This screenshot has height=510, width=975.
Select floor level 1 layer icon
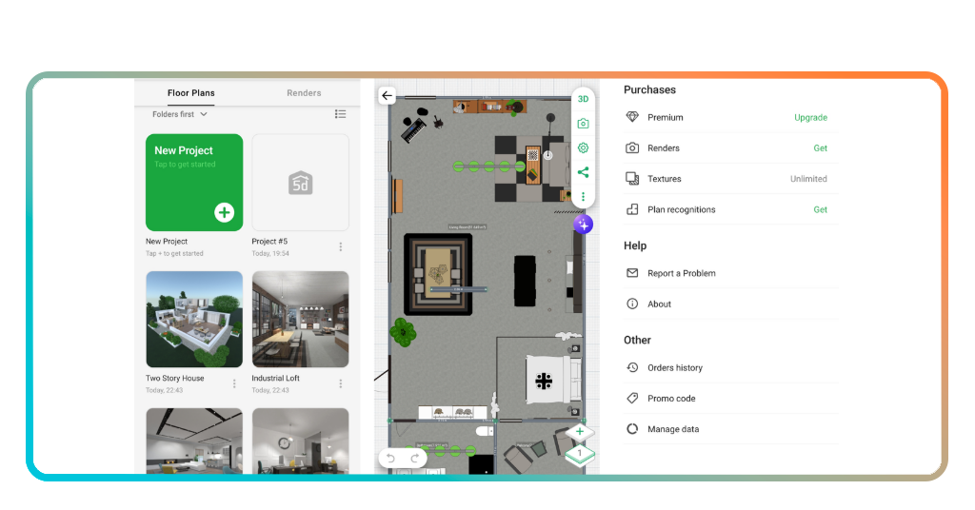point(580,454)
